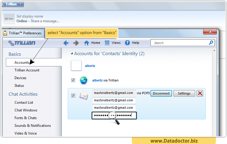Image resolution: width=227 pixels, height=144 pixels.
Task: Click the empty avatar box beside albertz
Action: pos(76,65)
